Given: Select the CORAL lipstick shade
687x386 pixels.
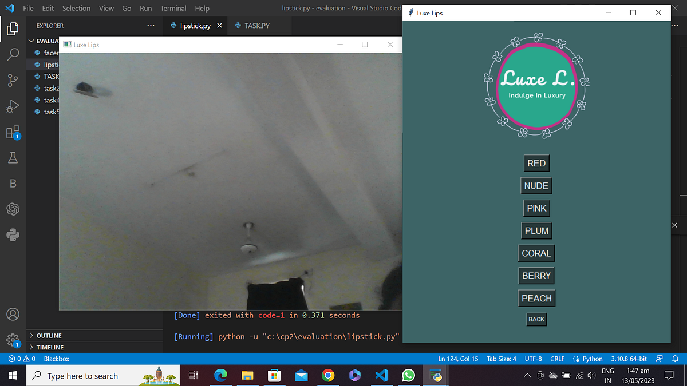Looking at the screenshot, I should [x=536, y=253].
